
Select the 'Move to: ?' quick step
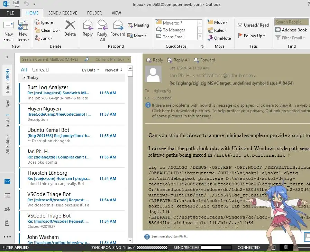pyautogui.click(x=176, y=23)
